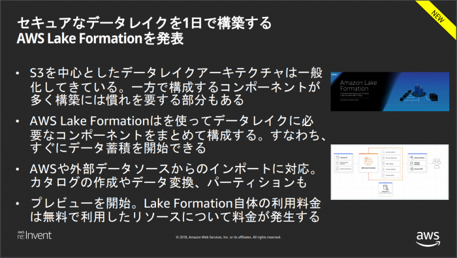Click the S3 data lake storage box below diagram
The image size is (457, 258).
coord(385,189)
